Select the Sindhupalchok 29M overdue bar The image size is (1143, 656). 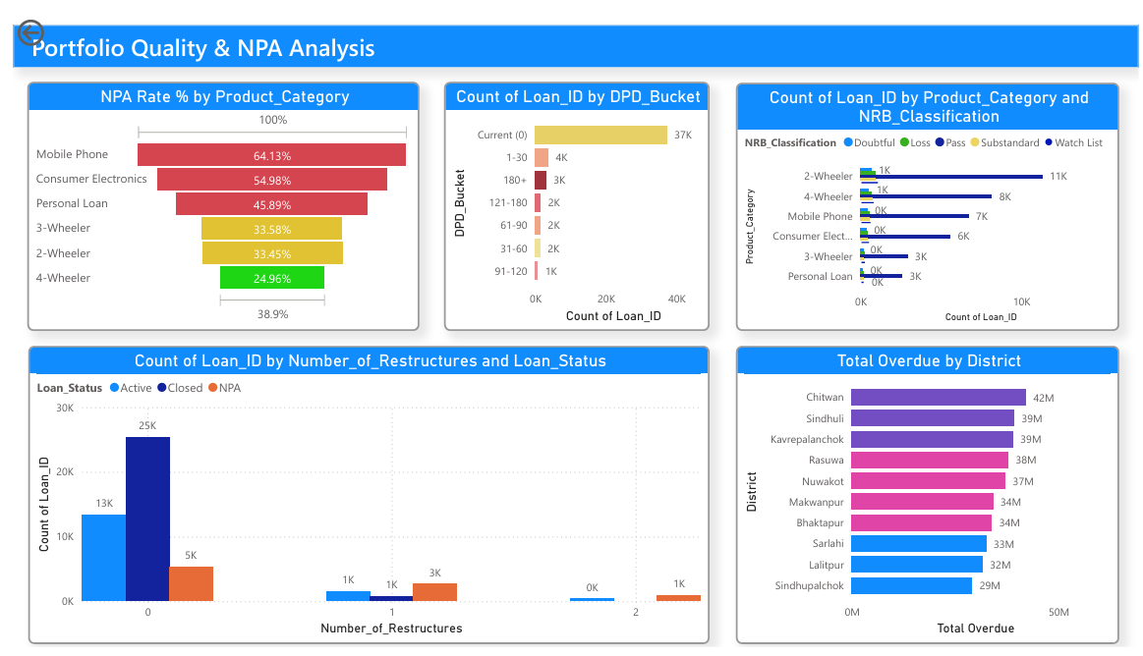click(911, 585)
